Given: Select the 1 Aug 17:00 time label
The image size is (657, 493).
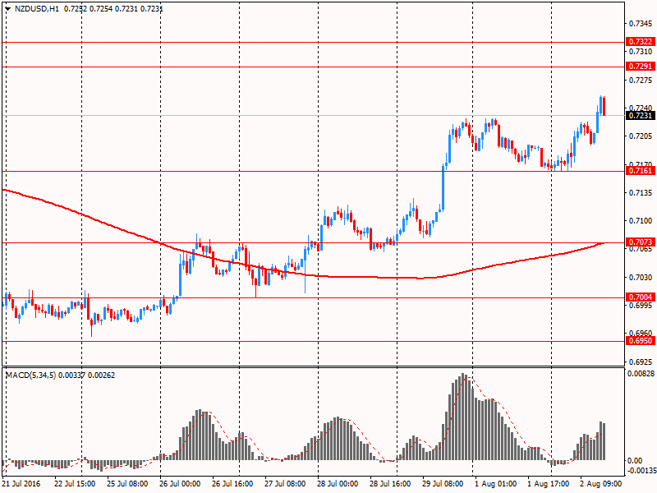Looking at the screenshot, I should [x=548, y=484].
